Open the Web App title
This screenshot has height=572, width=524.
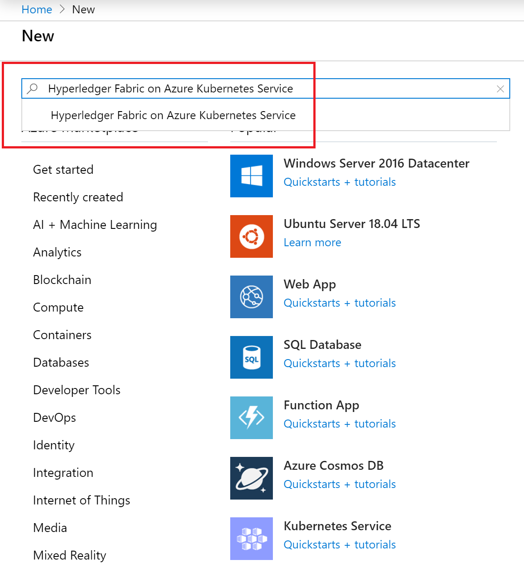pyautogui.click(x=310, y=284)
